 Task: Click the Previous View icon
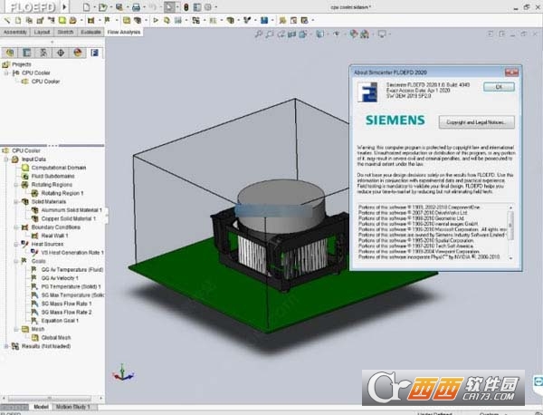click(281, 34)
